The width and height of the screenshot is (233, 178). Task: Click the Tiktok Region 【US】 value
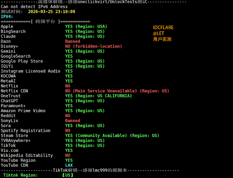pyautogui.click(x=68, y=175)
